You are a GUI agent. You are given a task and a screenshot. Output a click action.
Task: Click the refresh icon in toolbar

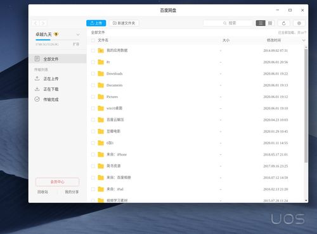(x=283, y=23)
